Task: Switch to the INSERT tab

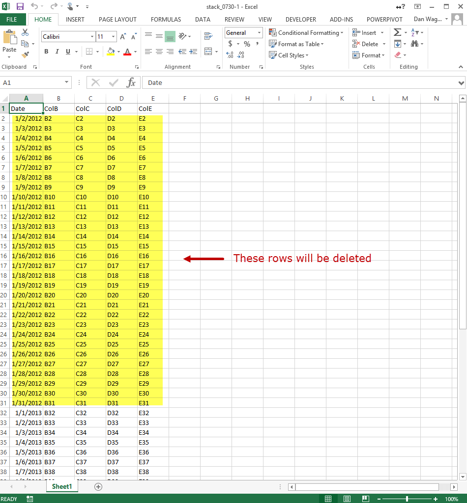Action: pyautogui.click(x=75, y=19)
